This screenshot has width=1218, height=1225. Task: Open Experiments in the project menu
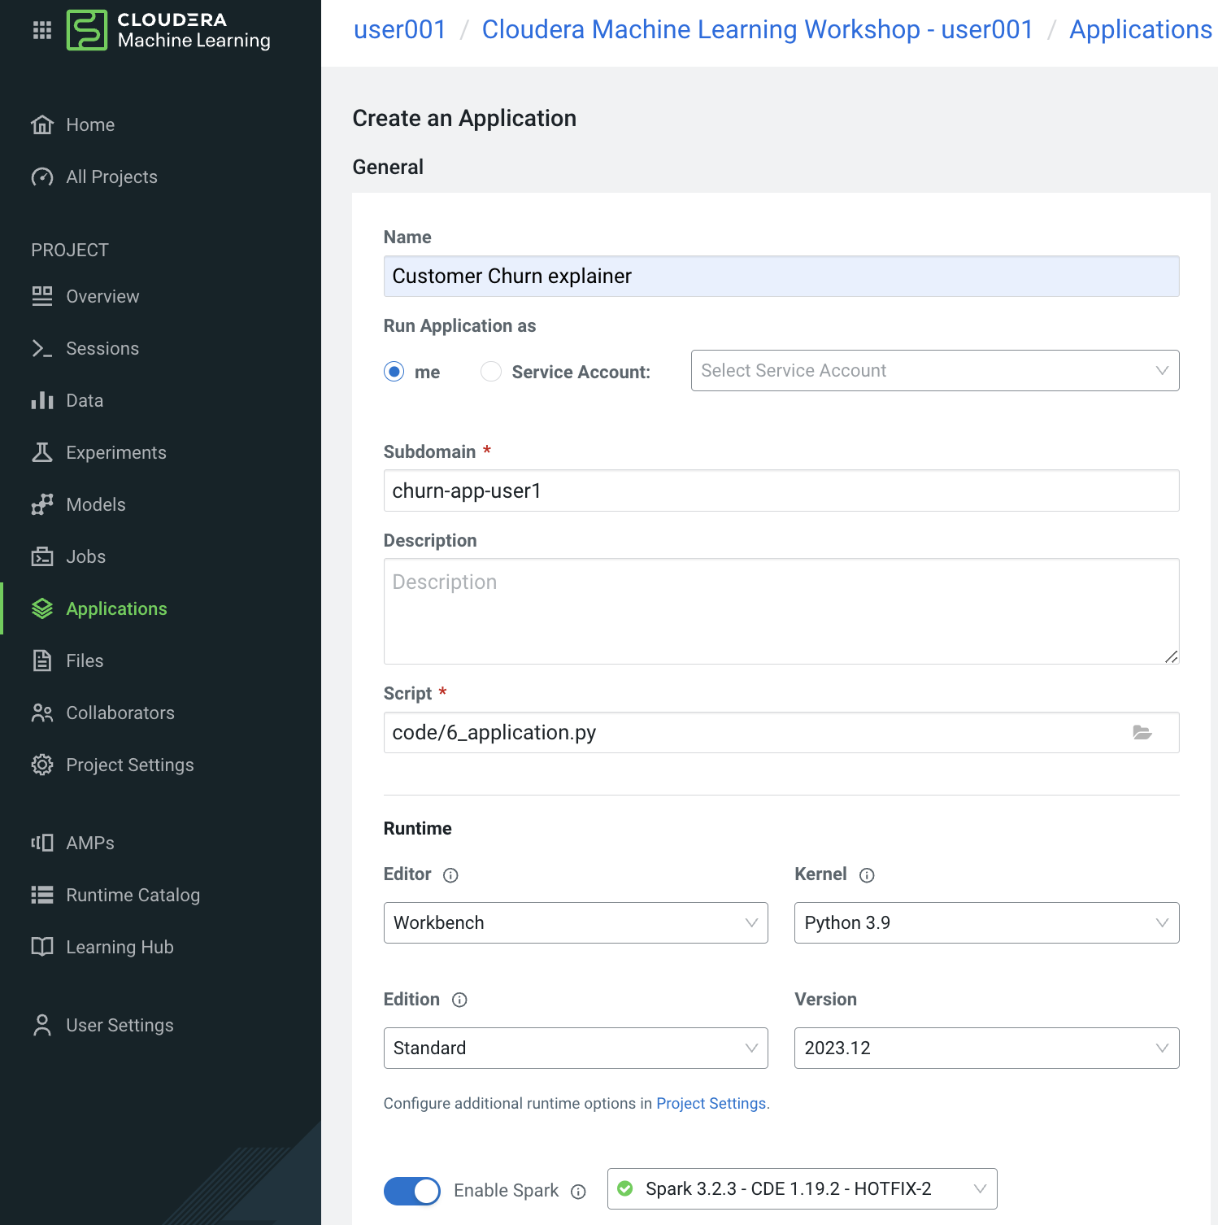[116, 452]
